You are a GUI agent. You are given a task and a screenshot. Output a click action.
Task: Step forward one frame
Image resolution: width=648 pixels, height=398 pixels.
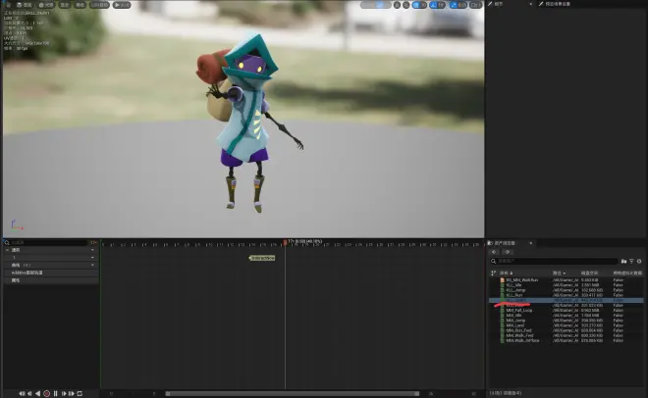(x=64, y=394)
